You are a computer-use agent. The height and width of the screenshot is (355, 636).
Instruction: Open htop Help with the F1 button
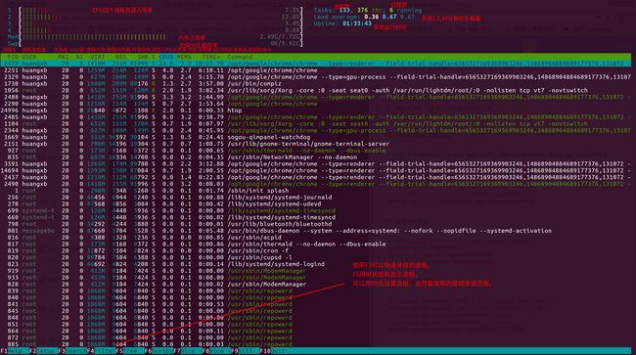tap(13, 351)
